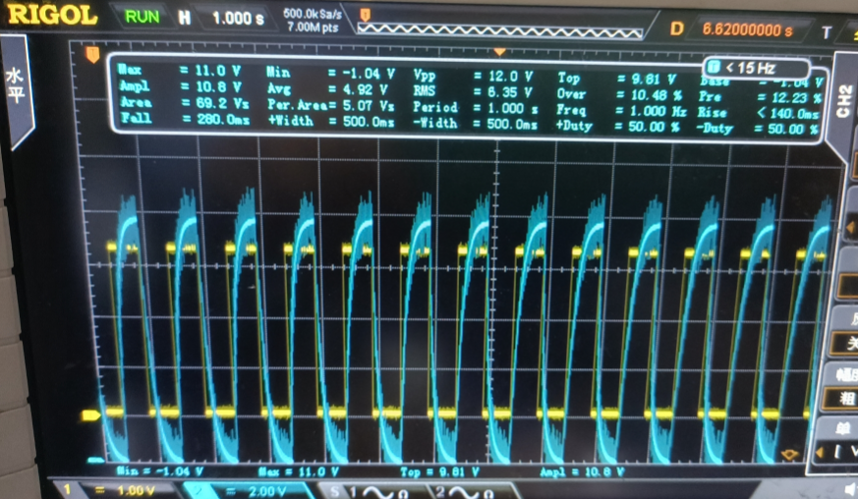Click the RUN acquisition status indicator
The height and width of the screenshot is (499, 858).
point(142,17)
